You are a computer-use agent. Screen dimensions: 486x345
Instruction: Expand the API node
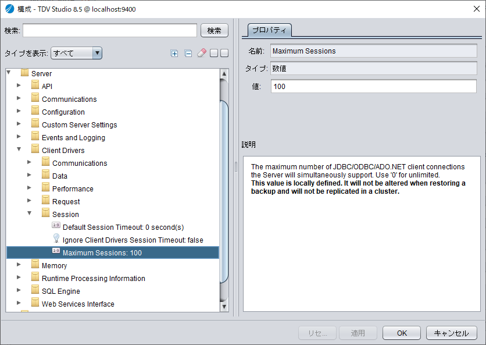19,85
